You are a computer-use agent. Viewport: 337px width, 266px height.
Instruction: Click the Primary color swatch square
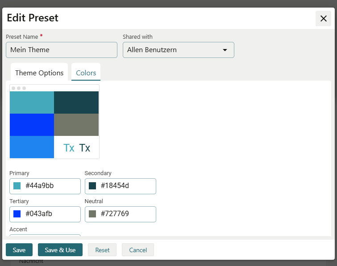coord(17,186)
